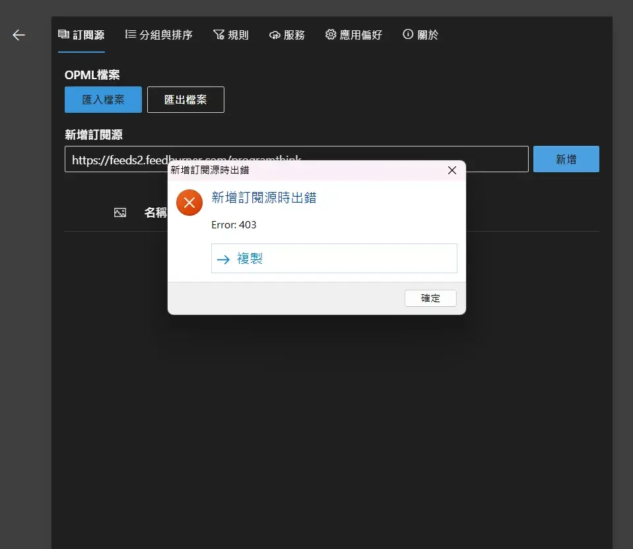Viewport: 633px width, 549px height.
Task: Click the feed icon on 訂閱源 tab
Action: point(63,34)
